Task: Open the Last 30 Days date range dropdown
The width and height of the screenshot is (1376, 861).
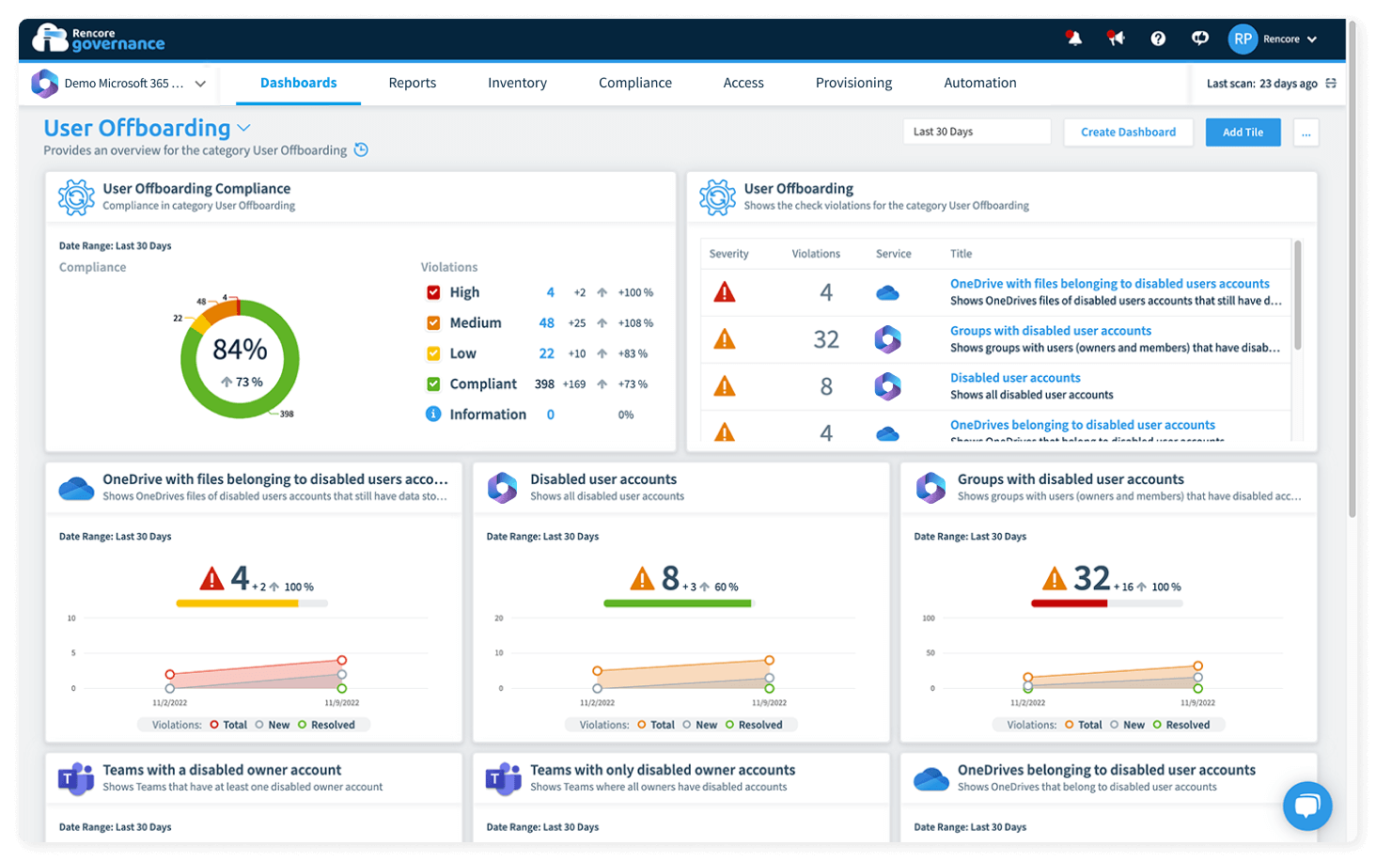Action: tap(976, 131)
